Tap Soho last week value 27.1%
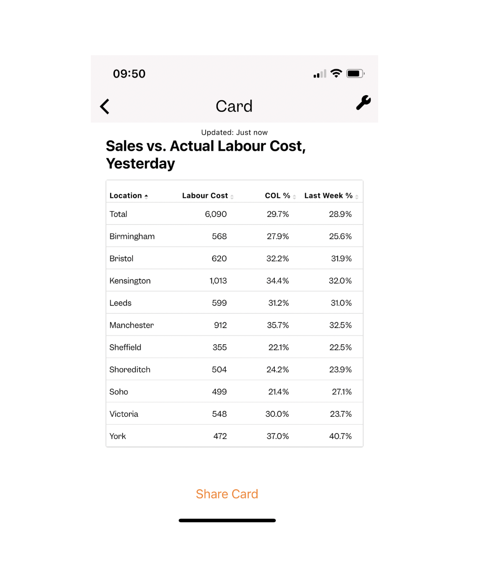482x582 pixels. (x=342, y=392)
